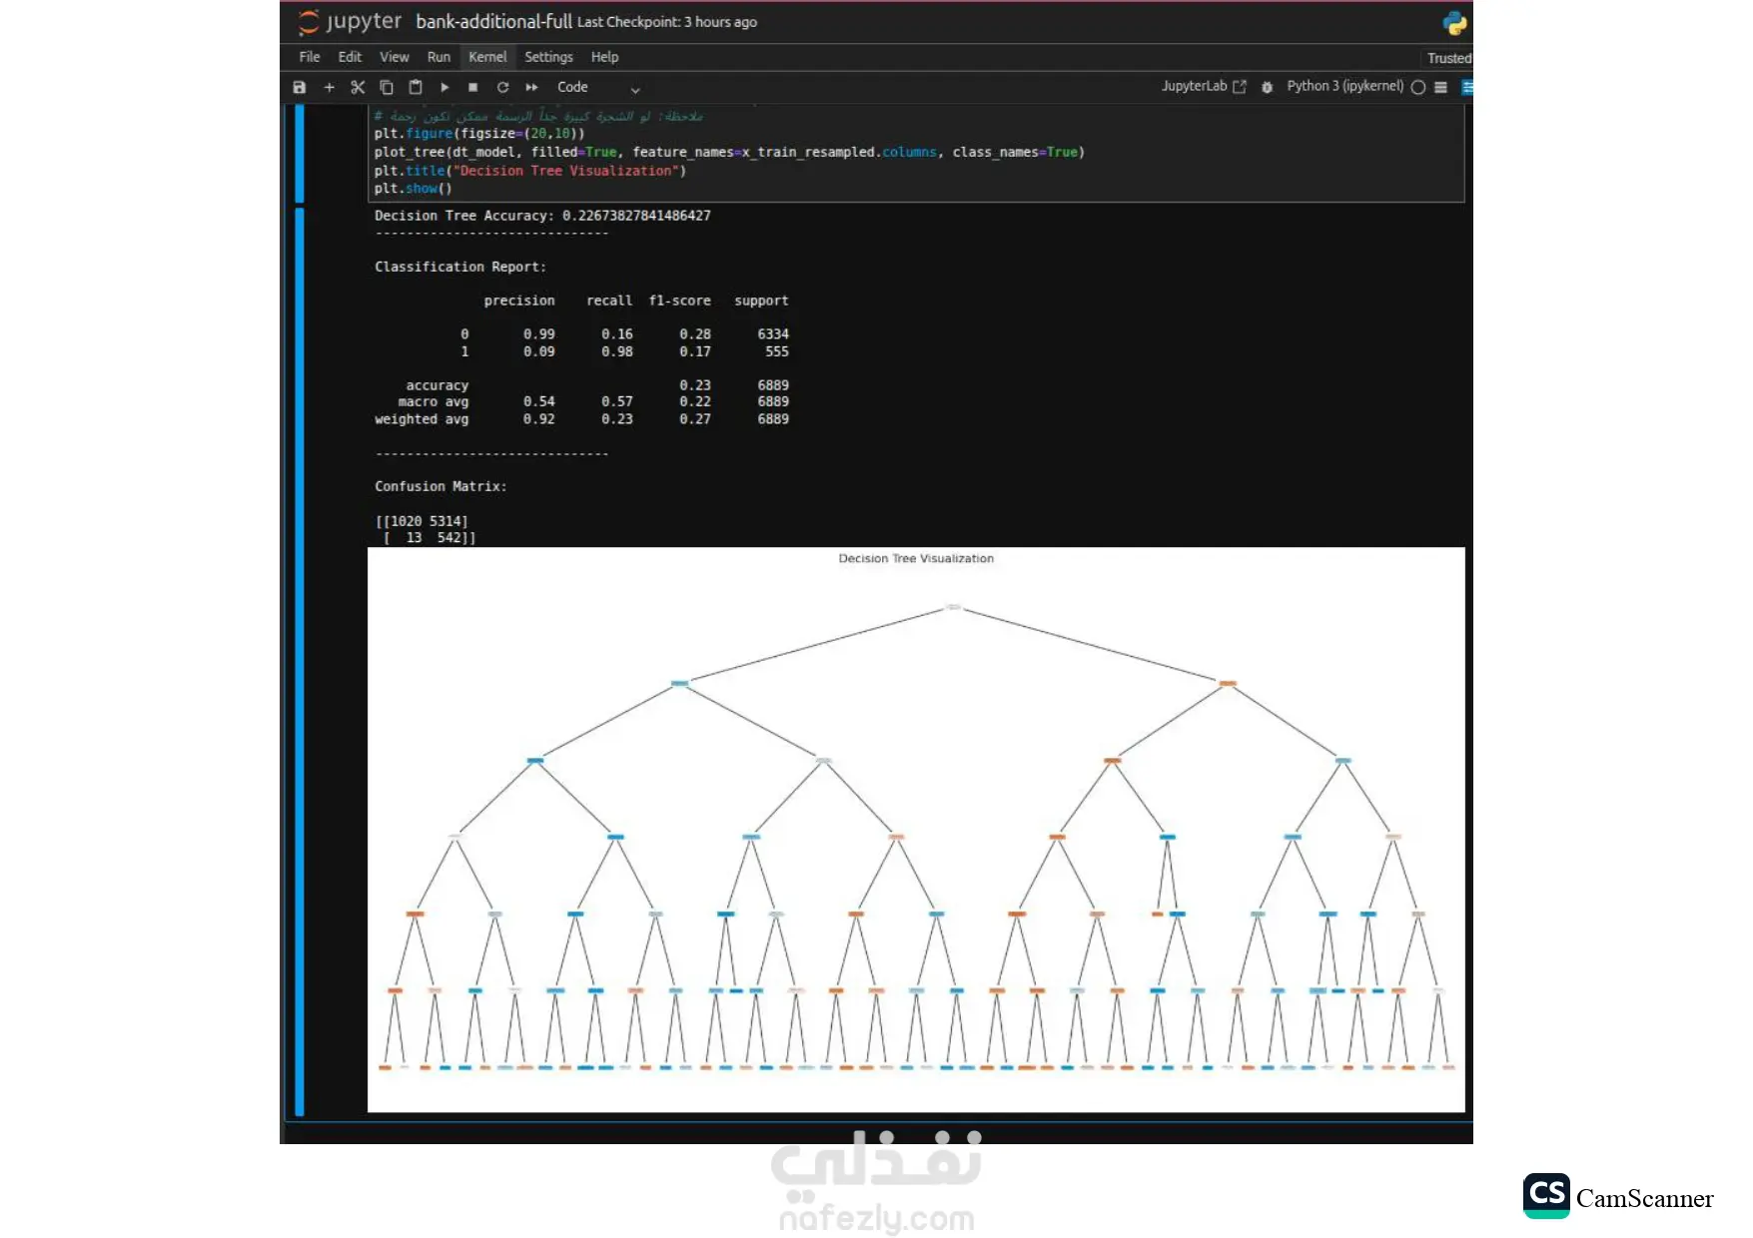Image resolution: width=1753 pixels, height=1238 pixels.
Task: Open the Kernel menu
Action: pyautogui.click(x=487, y=57)
